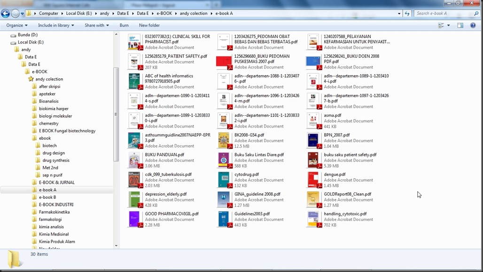Select Bunda (D:) drive in tree

(28, 35)
